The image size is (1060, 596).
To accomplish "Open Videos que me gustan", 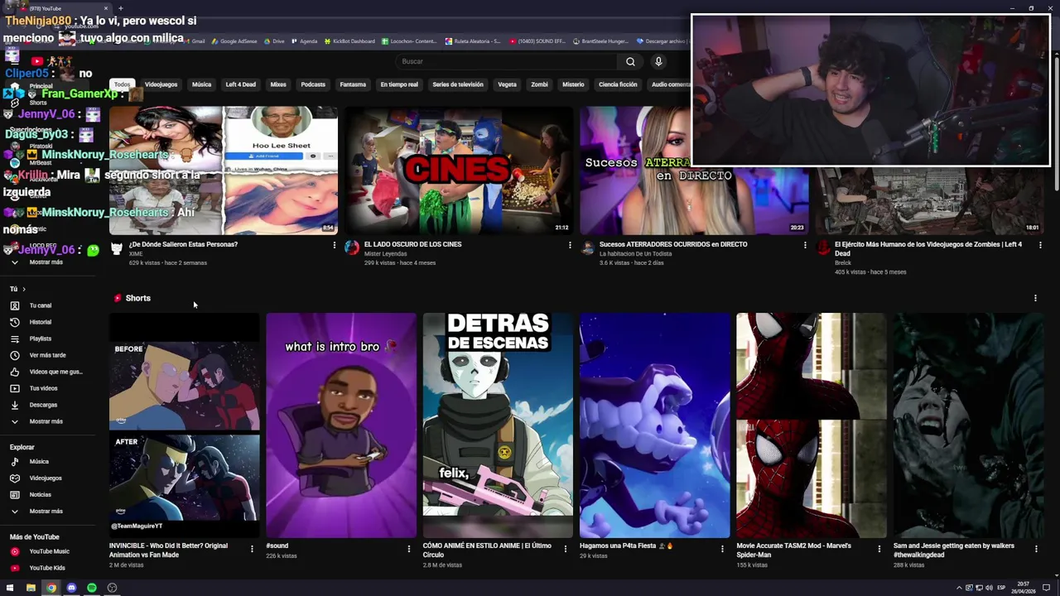I will coord(55,372).
